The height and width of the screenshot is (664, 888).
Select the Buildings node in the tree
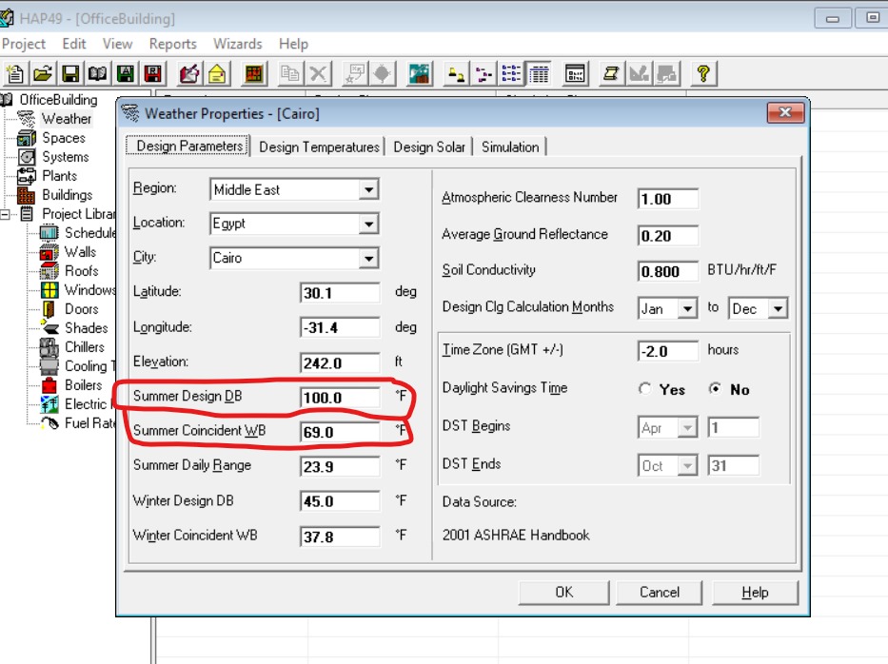coord(67,195)
